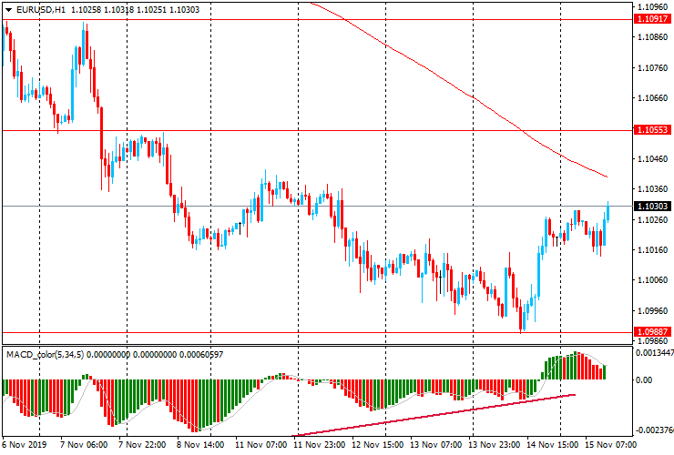Select the 11 Nov 23:00 time label
The width and height of the screenshot is (674, 455).
(319, 446)
